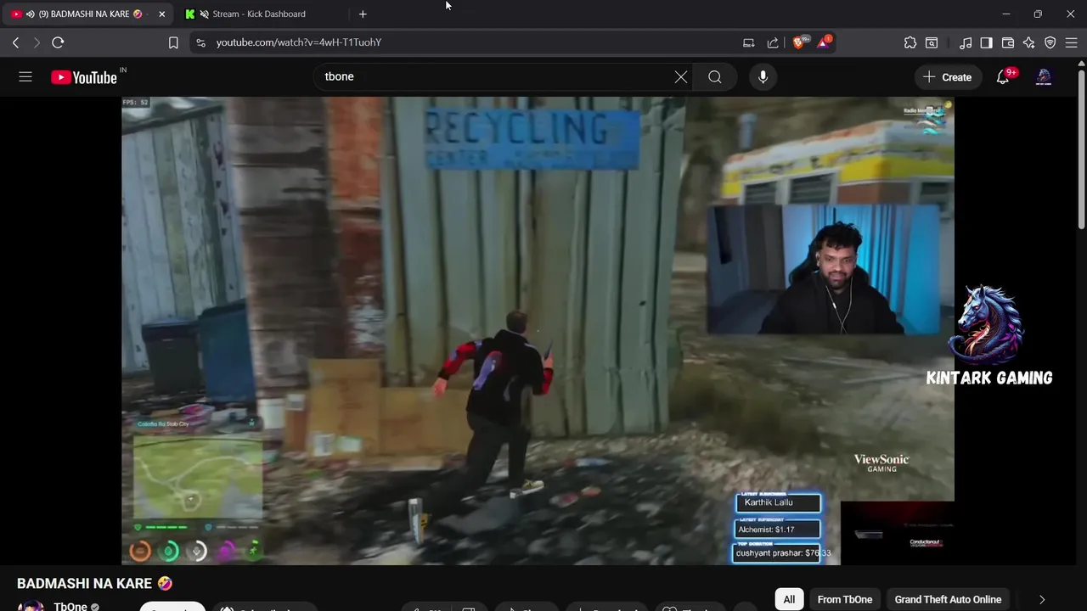Click install app icon in address bar
Image resolution: width=1087 pixels, height=611 pixels.
[748, 42]
